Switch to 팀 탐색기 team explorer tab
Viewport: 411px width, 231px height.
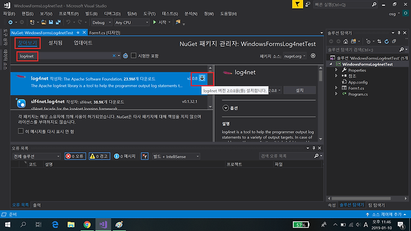tap(376, 205)
